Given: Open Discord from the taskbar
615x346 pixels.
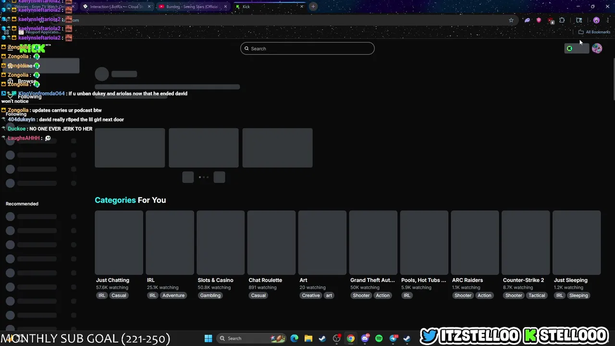Looking at the screenshot, I should 365,338.
